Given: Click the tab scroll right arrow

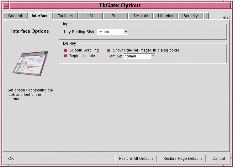Looking at the screenshot, I should pos(228,18).
